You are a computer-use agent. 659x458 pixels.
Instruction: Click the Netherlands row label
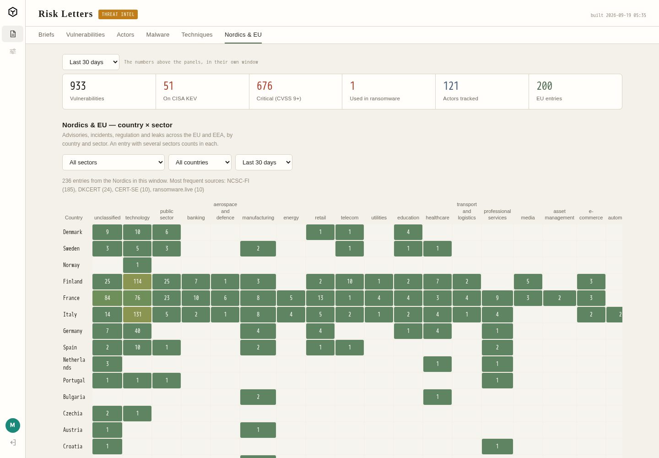pyautogui.click(x=74, y=364)
